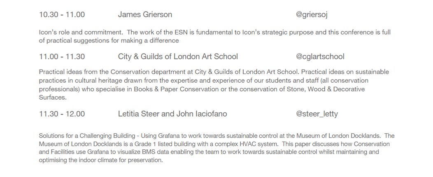Select the @steer_letty handle

(317, 114)
